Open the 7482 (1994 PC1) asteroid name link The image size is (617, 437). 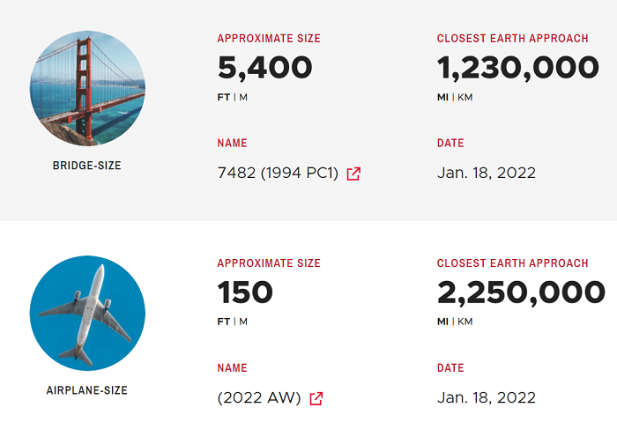pyautogui.click(x=278, y=174)
